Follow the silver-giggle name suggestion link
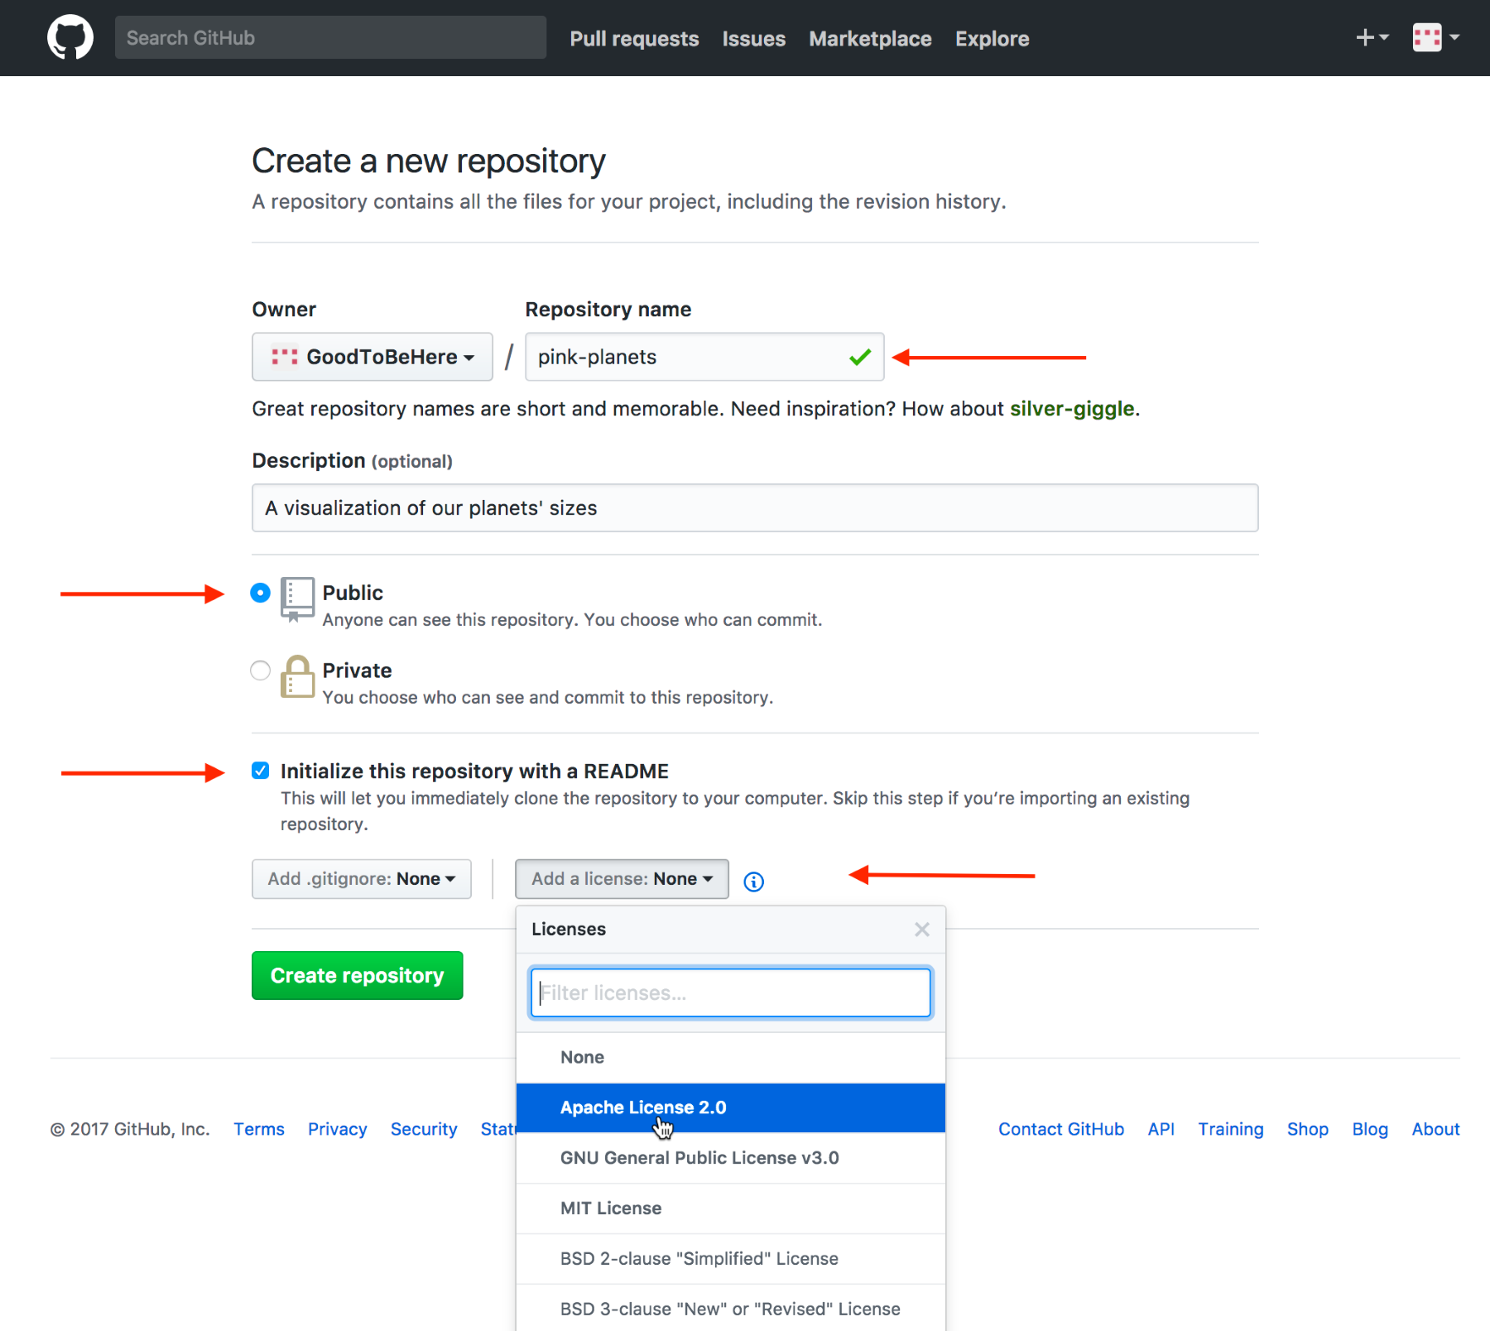1490x1331 pixels. (x=1071, y=409)
